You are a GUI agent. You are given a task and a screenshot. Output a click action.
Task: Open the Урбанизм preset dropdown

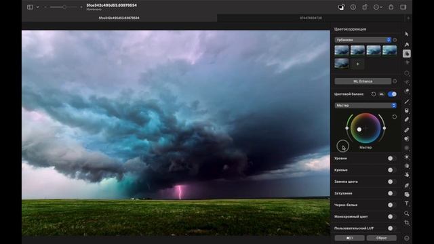click(363, 40)
